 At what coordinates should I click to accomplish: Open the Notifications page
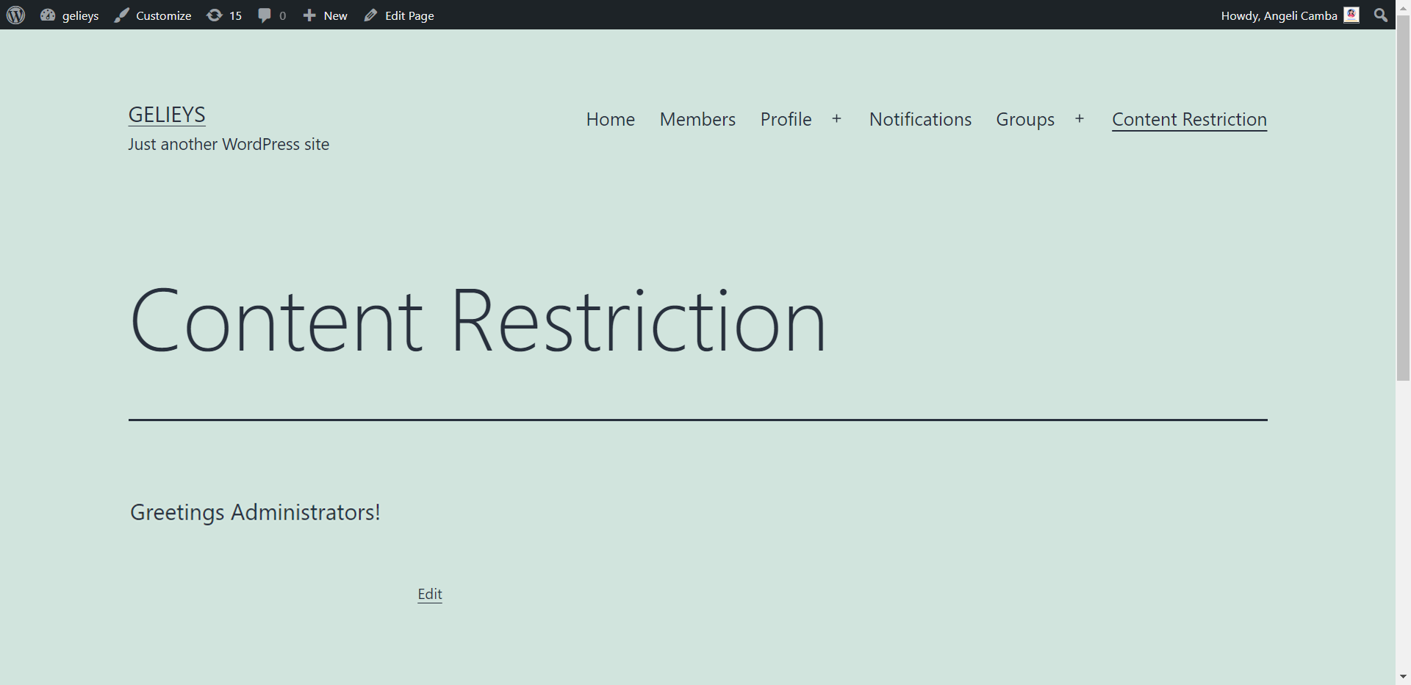(x=920, y=119)
